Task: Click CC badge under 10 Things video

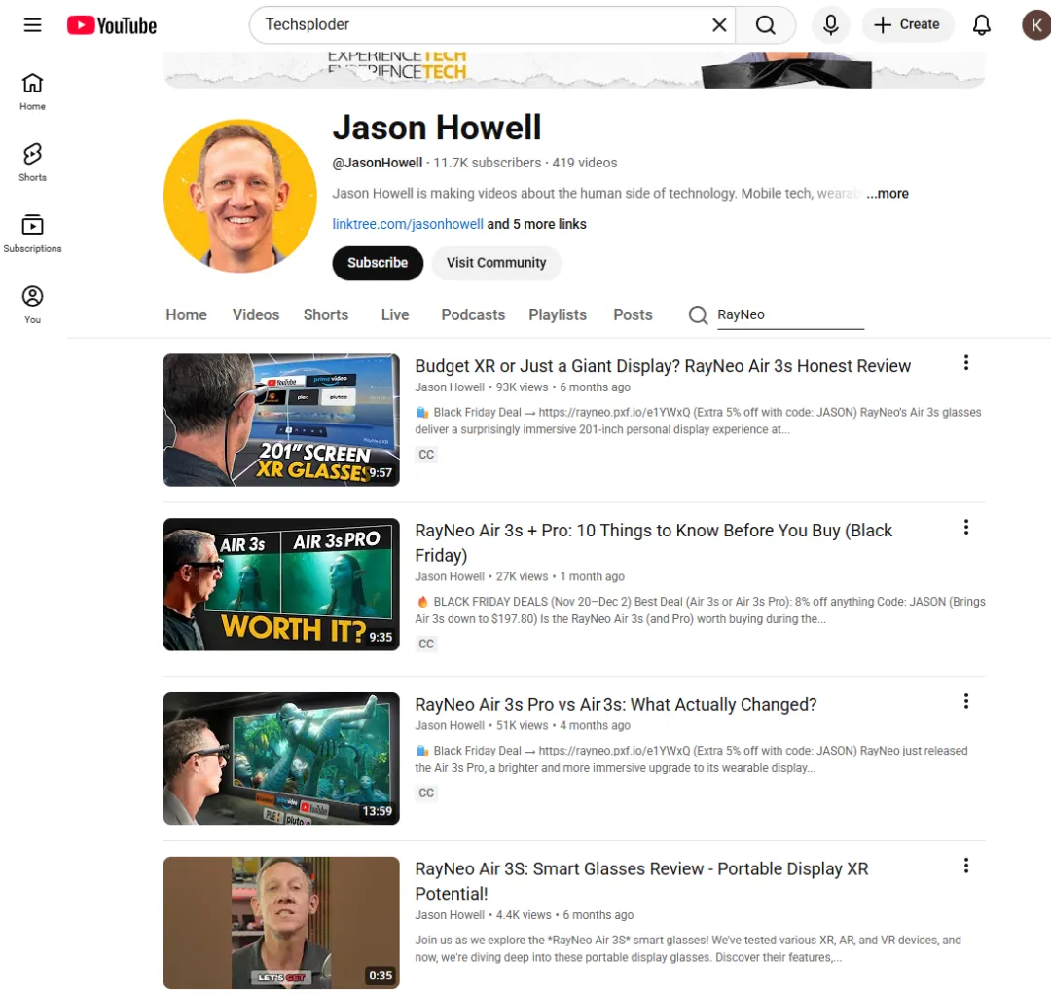Action: click(426, 644)
